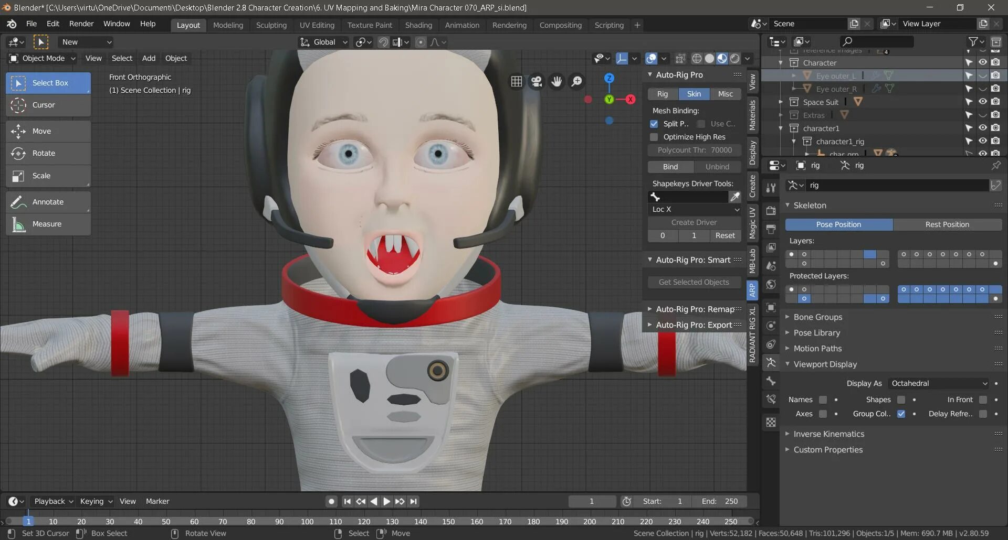Open the Rig tab in Auto-Rig Pro

click(663, 94)
